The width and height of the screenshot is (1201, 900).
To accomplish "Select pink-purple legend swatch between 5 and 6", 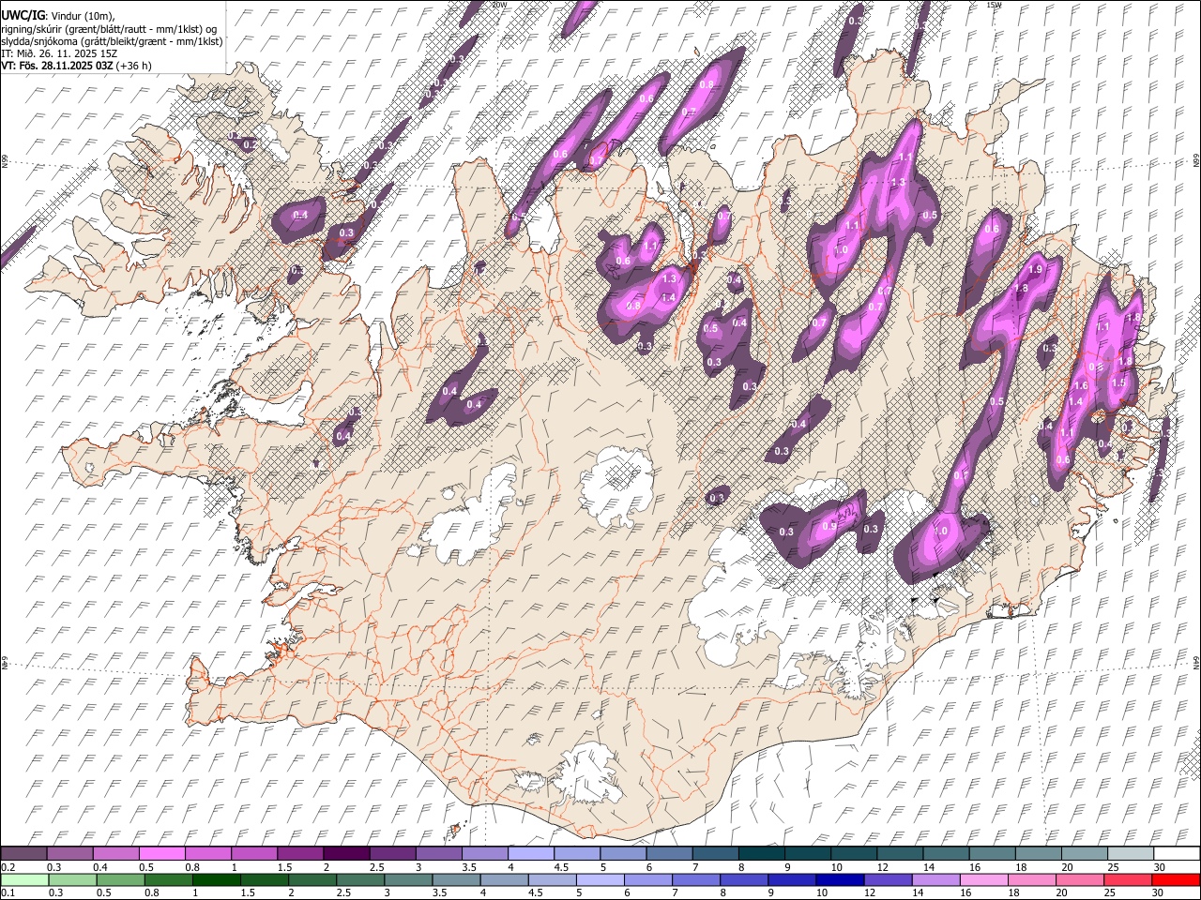I will pos(623,853).
